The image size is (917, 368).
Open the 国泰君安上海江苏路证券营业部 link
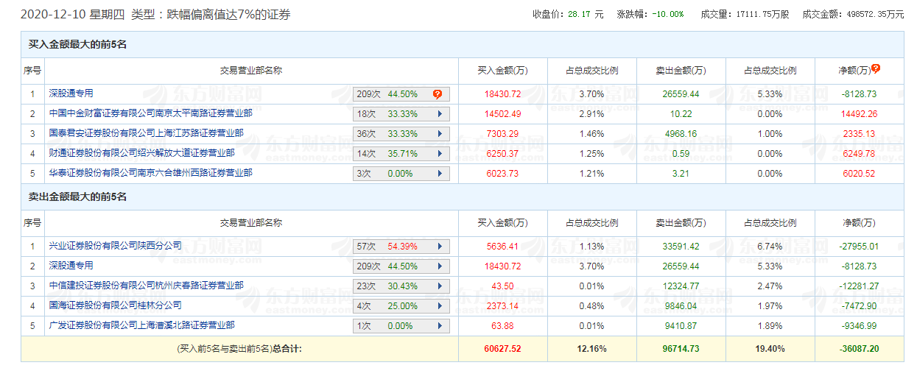(x=145, y=133)
